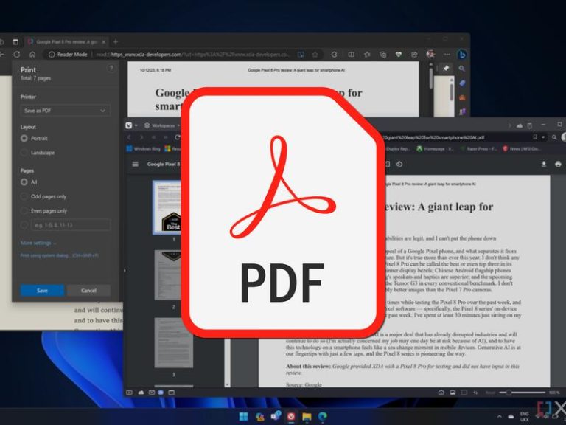Viewport: 566px width, 425px height.
Task: Open the Windows Start button
Action: 244,416
